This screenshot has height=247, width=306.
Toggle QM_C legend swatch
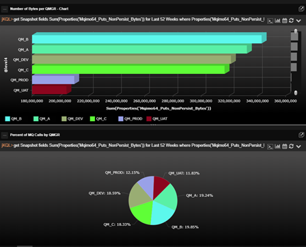(92, 119)
